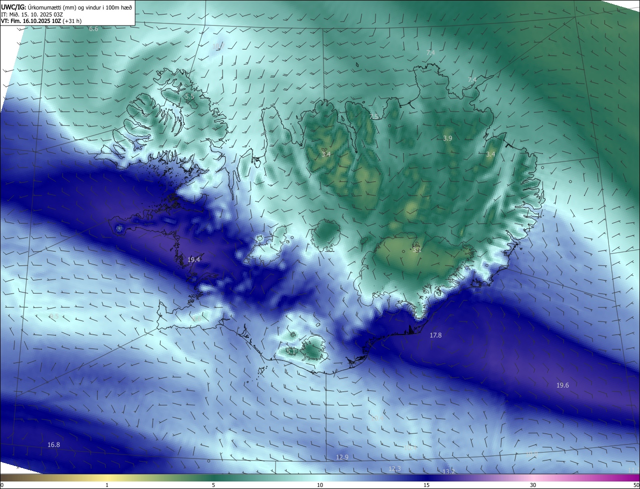Click the 50 tick on the colour scale
This screenshot has width=640, height=489.
(636, 485)
